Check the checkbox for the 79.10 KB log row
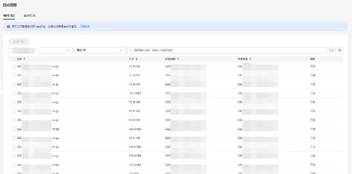 (x=14, y=66)
